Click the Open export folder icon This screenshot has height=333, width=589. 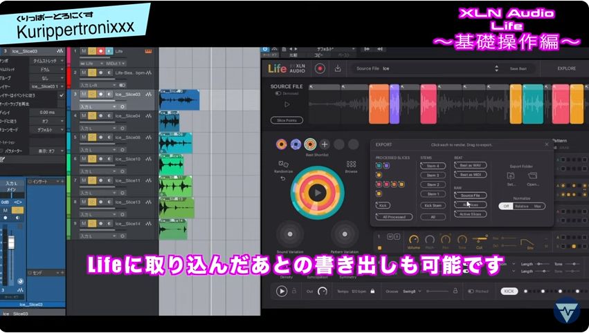pyautogui.click(x=532, y=175)
